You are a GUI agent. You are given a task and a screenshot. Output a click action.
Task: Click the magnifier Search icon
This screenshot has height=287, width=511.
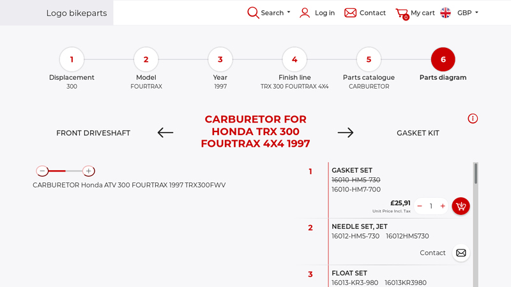pos(254,13)
